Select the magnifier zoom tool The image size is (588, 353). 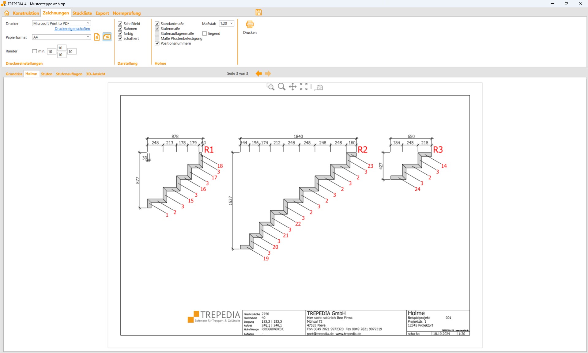pyautogui.click(x=281, y=87)
